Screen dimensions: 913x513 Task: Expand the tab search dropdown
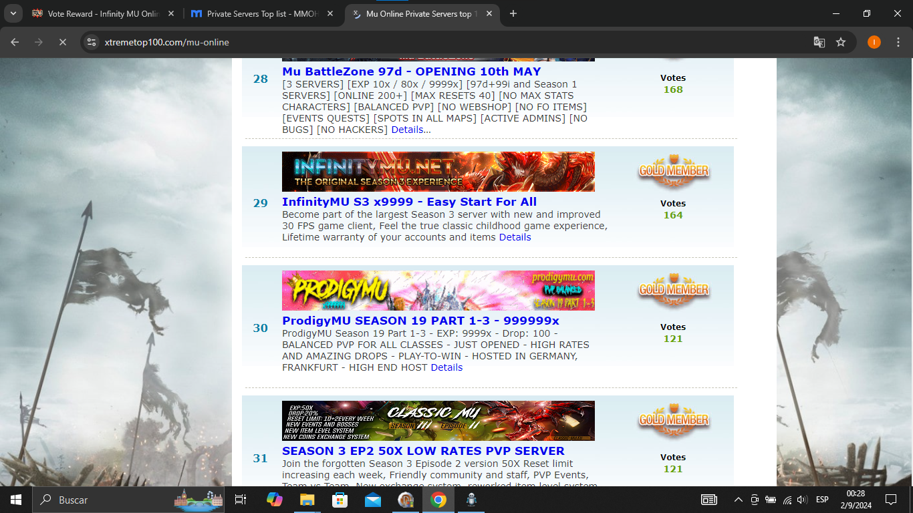[13, 13]
